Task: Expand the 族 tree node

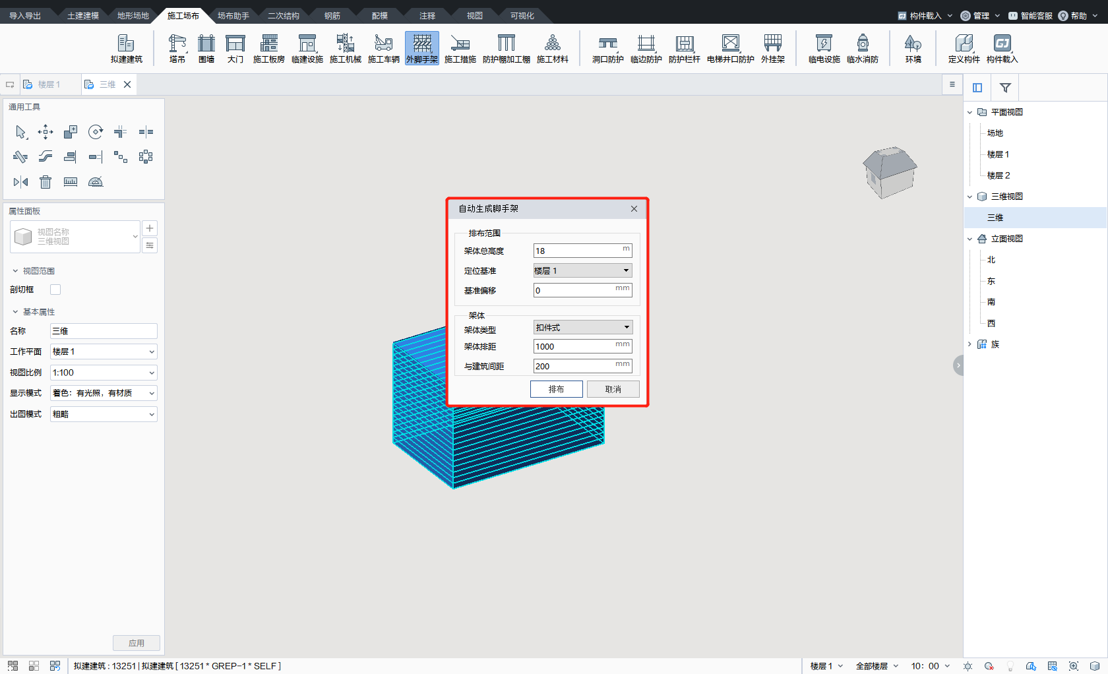Action: (x=969, y=344)
